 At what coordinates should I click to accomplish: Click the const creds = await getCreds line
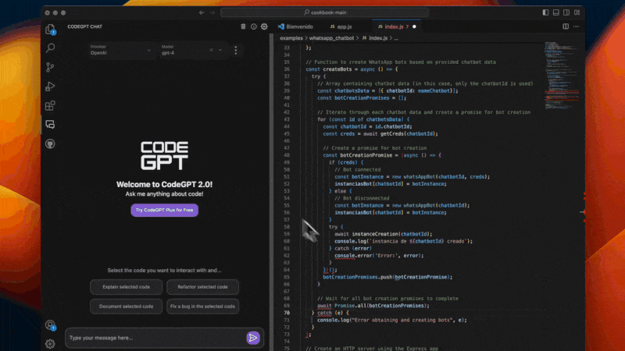380,133
